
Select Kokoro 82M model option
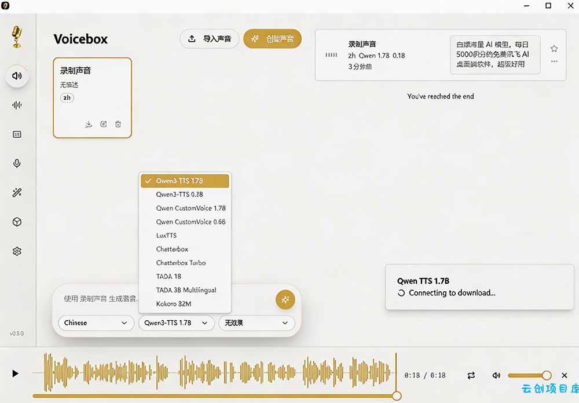pos(185,304)
